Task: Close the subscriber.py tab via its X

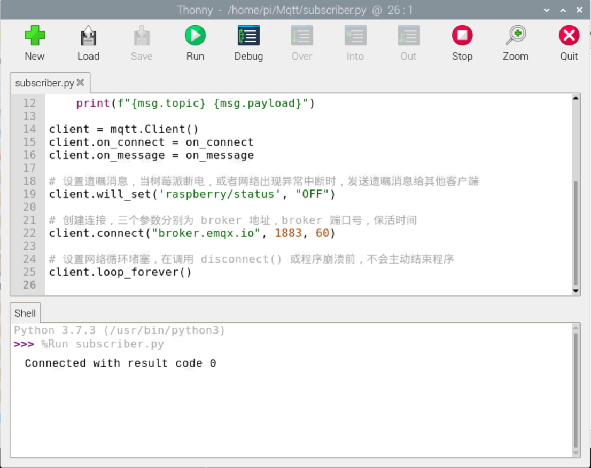Action: point(80,83)
